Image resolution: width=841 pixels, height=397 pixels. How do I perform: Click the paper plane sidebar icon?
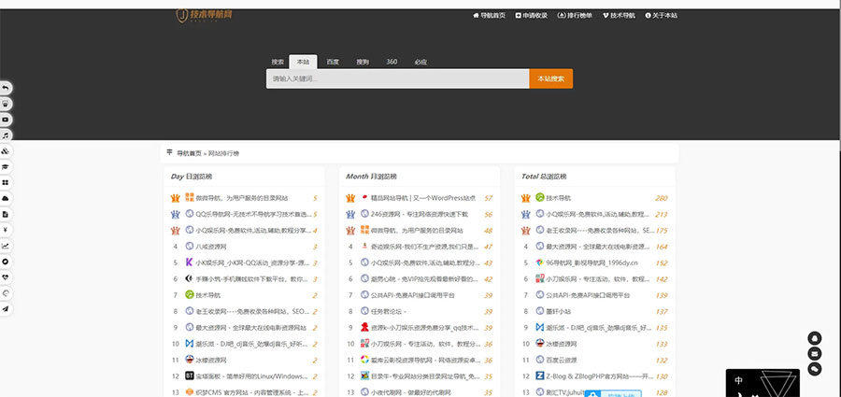click(6, 309)
